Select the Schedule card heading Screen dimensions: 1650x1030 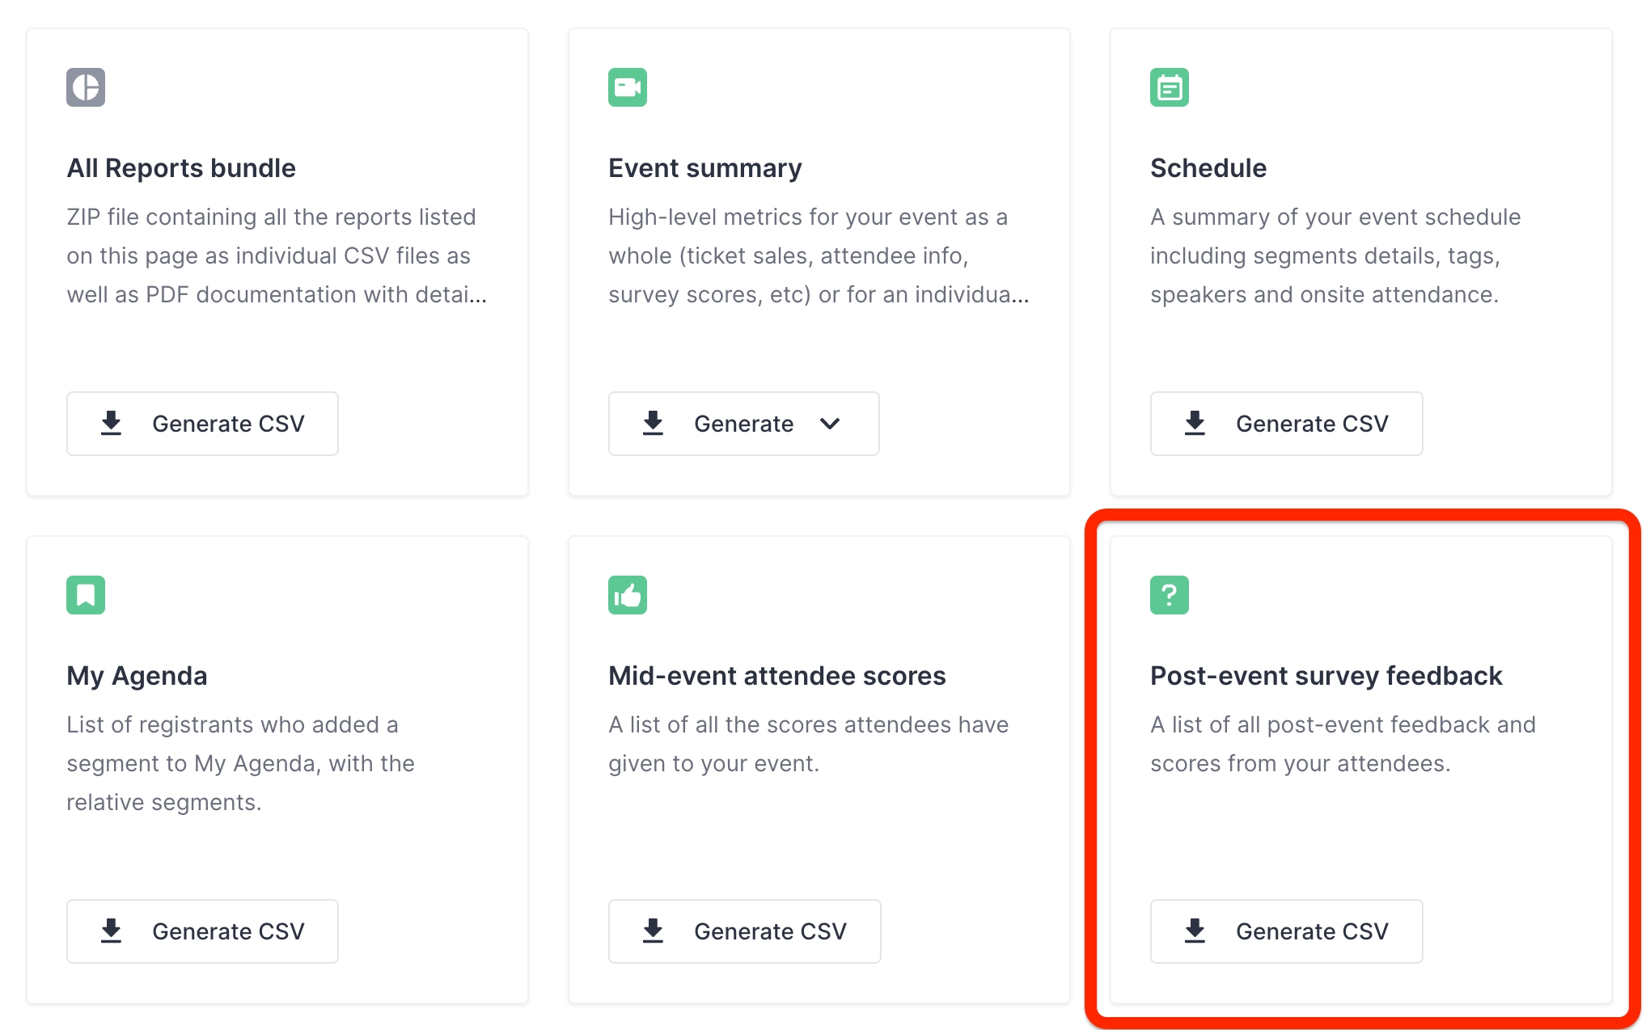1208,168
